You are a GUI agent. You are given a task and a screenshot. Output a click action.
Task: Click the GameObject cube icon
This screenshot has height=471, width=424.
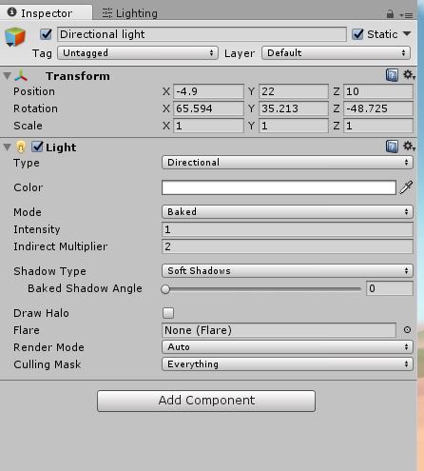(15, 37)
